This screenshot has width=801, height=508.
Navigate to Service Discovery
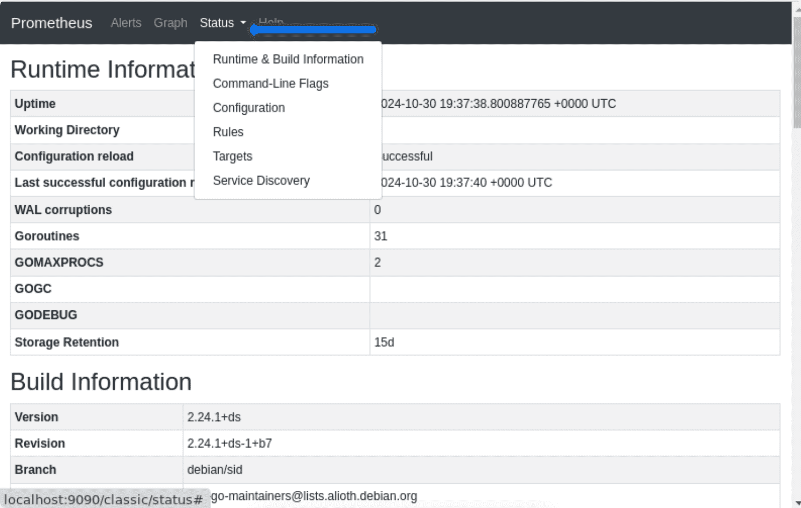[x=261, y=180]
